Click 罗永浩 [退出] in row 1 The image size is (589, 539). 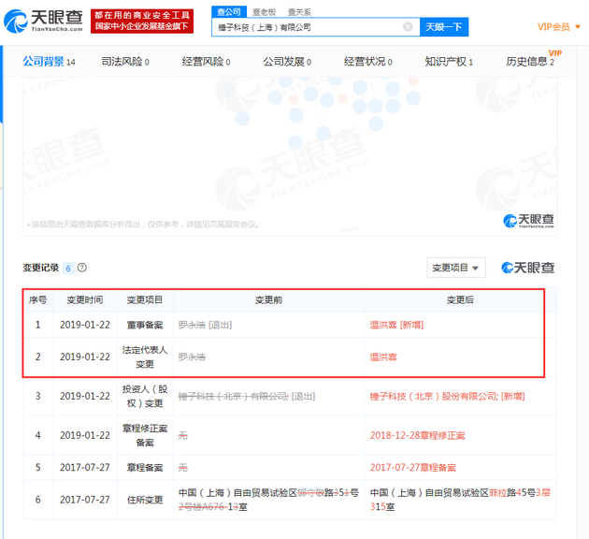(x=205, y=325)
